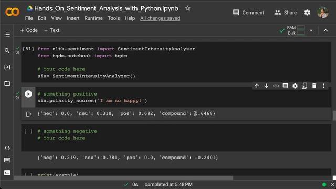Click the [51] execution count bracket
Screen dimensions: 336x189
coord(28,49)
